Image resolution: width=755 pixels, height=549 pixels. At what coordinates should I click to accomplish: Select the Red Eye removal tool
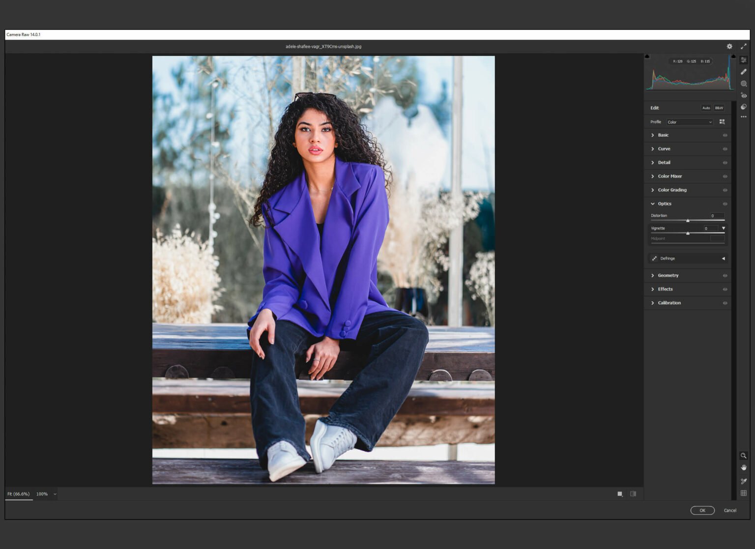click(744, 94)
